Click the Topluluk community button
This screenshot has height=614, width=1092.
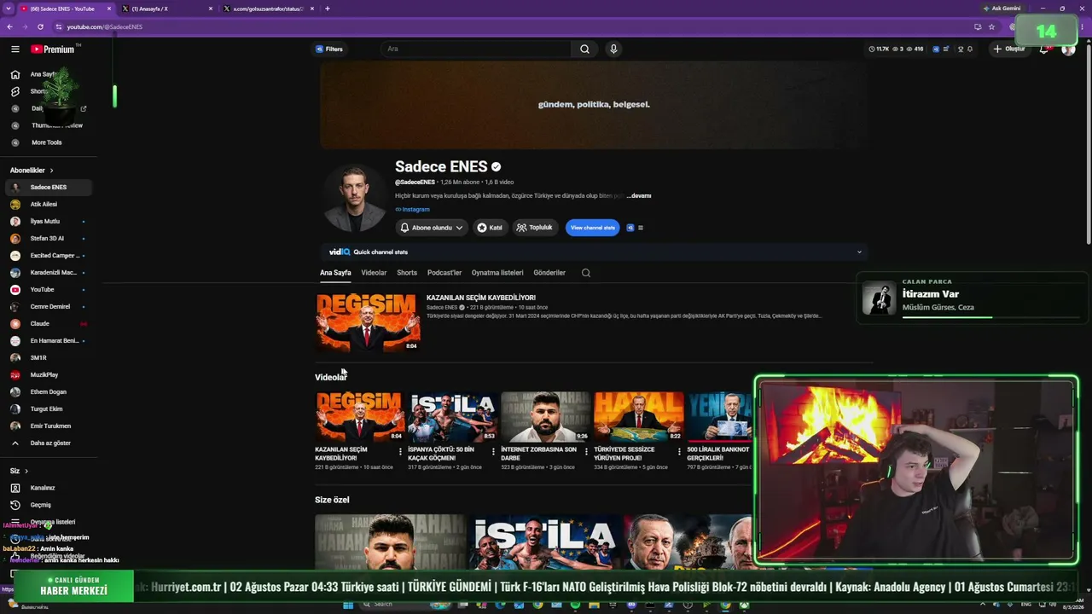pos(535,228)
